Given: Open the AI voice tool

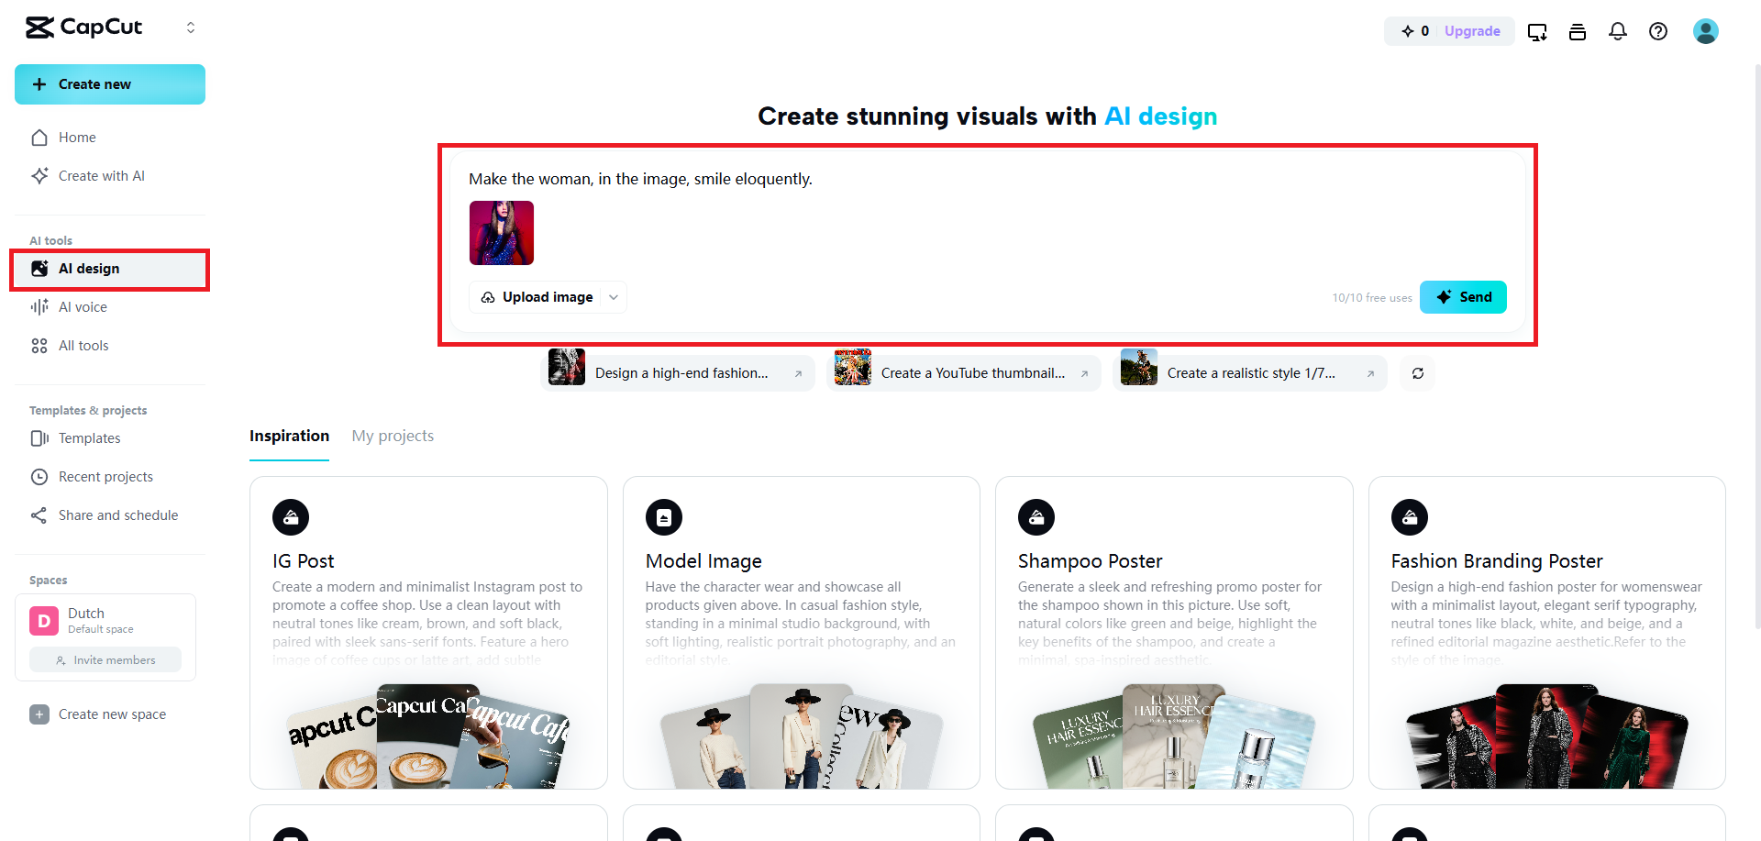Looking at the screenshot, I should pyautogui.click(x=81, y=306).
